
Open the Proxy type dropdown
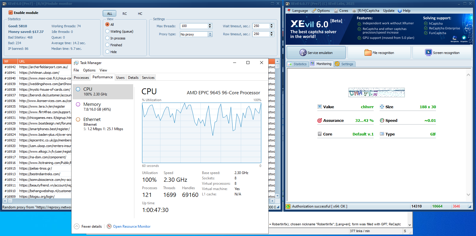point(210,34)
